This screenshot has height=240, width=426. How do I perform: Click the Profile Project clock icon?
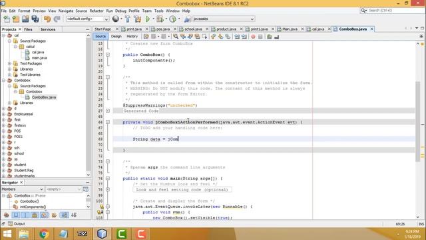172,19
